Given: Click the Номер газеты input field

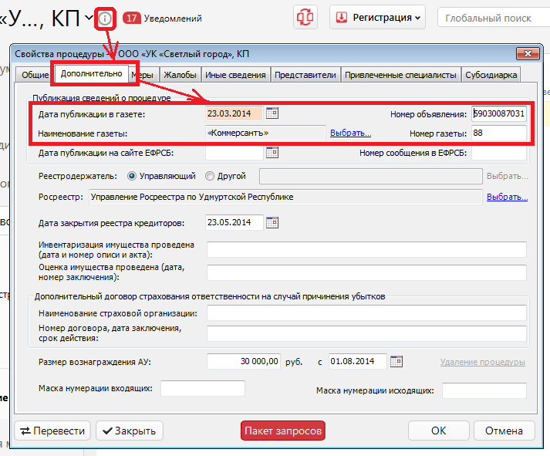Looking at the screenshot, I should (499, 133).
